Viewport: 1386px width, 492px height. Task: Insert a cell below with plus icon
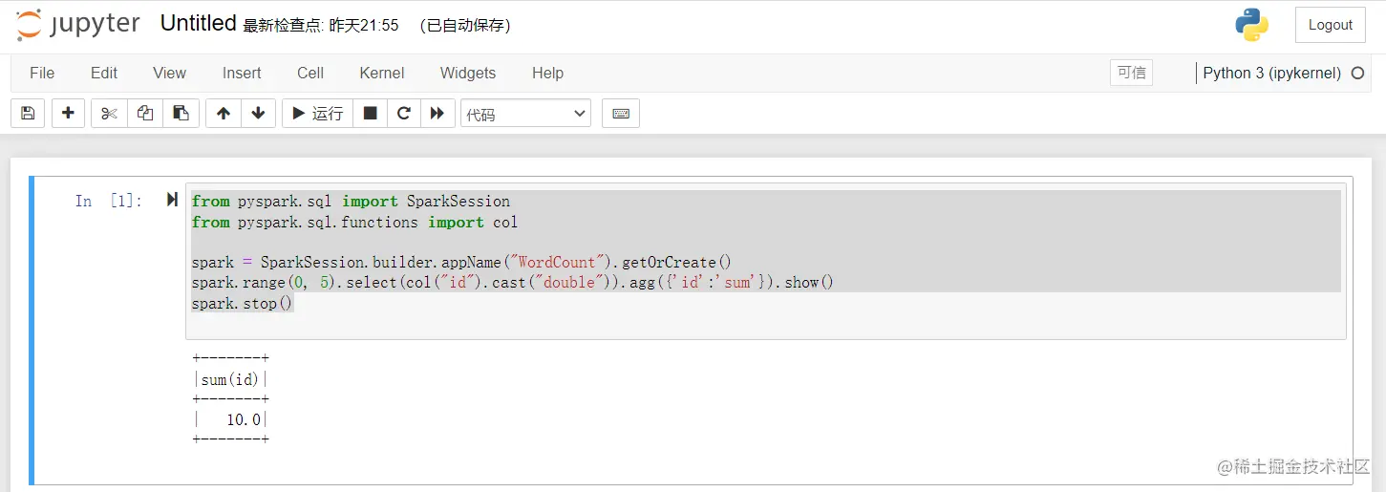point(68,114)
